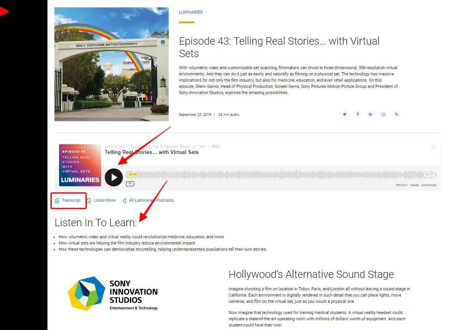Screen dimensions: 449x330
Task: Click the '26 min audio' duration text
Action: coord(229,115)
